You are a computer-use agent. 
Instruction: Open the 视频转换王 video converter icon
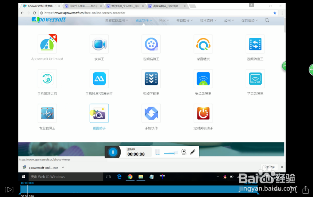255,44
